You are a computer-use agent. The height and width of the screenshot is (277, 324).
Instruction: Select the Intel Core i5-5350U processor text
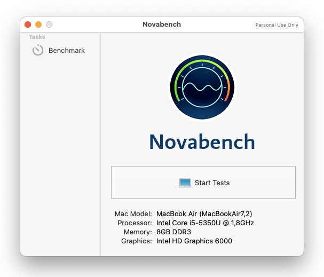205,223
